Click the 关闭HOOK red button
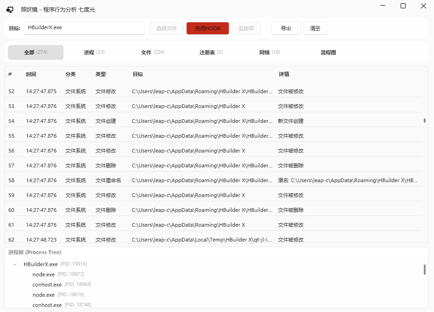The image size is (434, 312). click(207, 28)
